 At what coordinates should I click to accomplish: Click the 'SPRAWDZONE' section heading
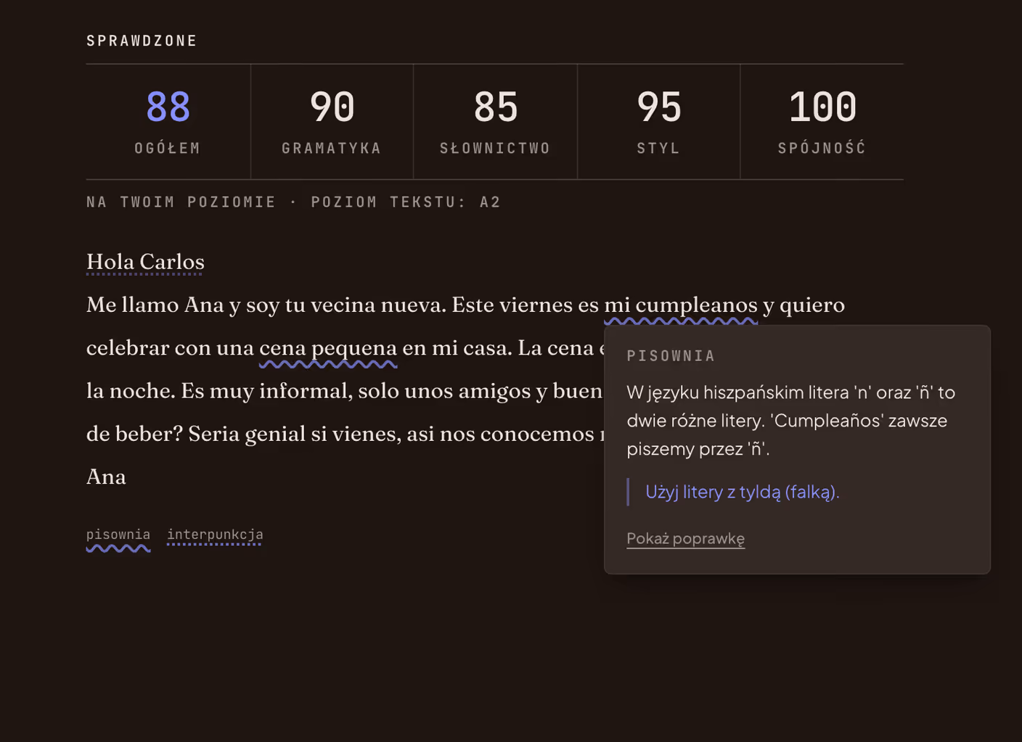click(142, 41)
